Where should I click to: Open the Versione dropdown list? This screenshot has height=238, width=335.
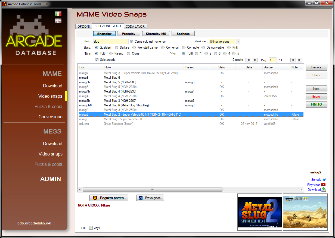238,42
